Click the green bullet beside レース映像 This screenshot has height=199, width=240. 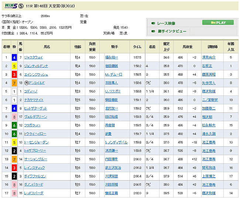[x=153, y=23]
